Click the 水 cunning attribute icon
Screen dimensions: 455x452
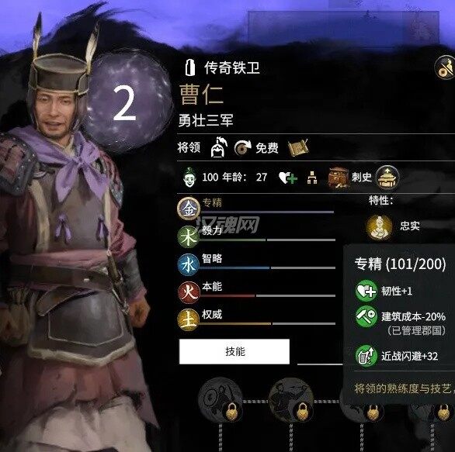coord(189,265)
